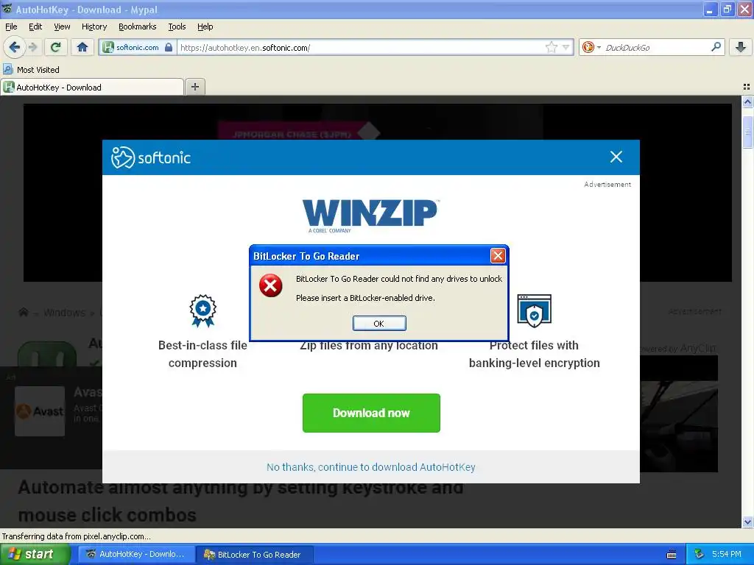754x565 pixels.
Task: Open the Tools menu
Action: pos(177,26)
